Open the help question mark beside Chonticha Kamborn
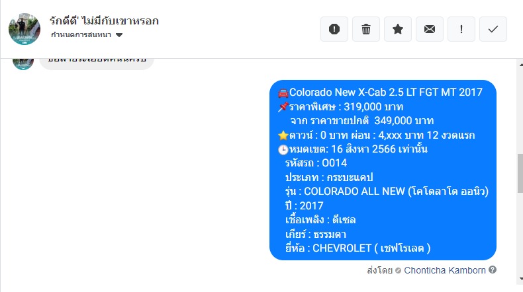Screen dimensions: 523x292 pyautogui.click(x=493, y=270)
